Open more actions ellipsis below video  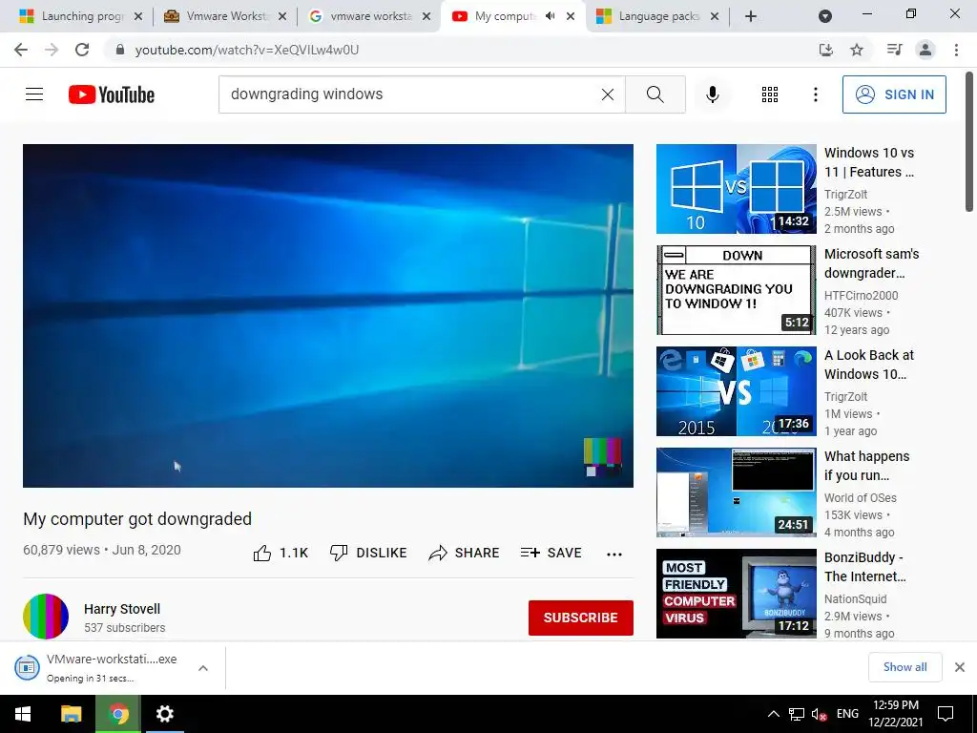coord(614,554)
